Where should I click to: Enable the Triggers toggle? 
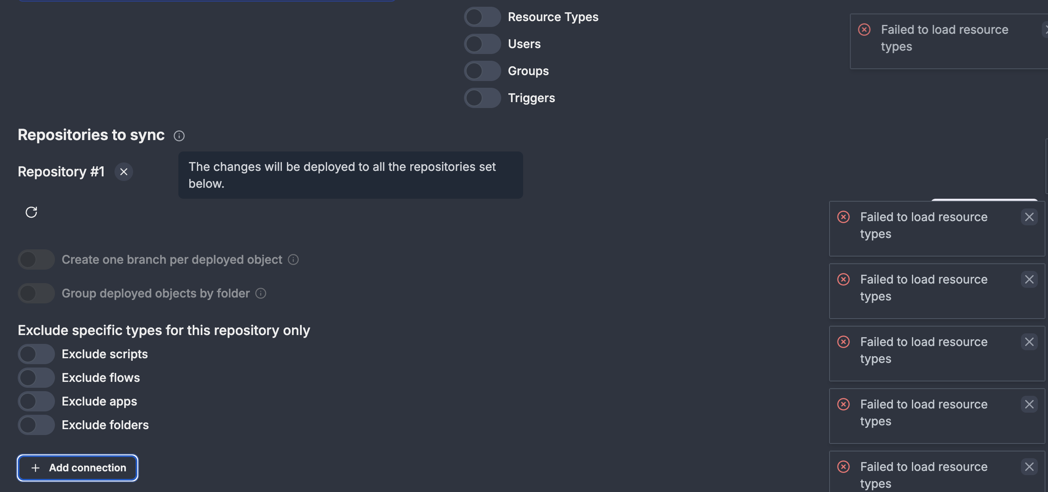pyautogui.click(x=482, y=98)
